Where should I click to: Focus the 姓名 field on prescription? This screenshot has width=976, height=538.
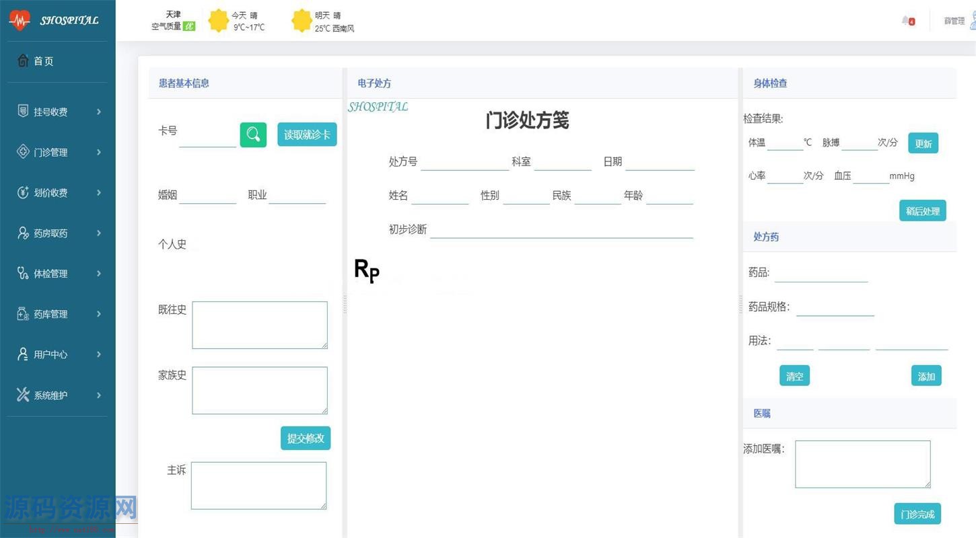click(x=440, y=196)
